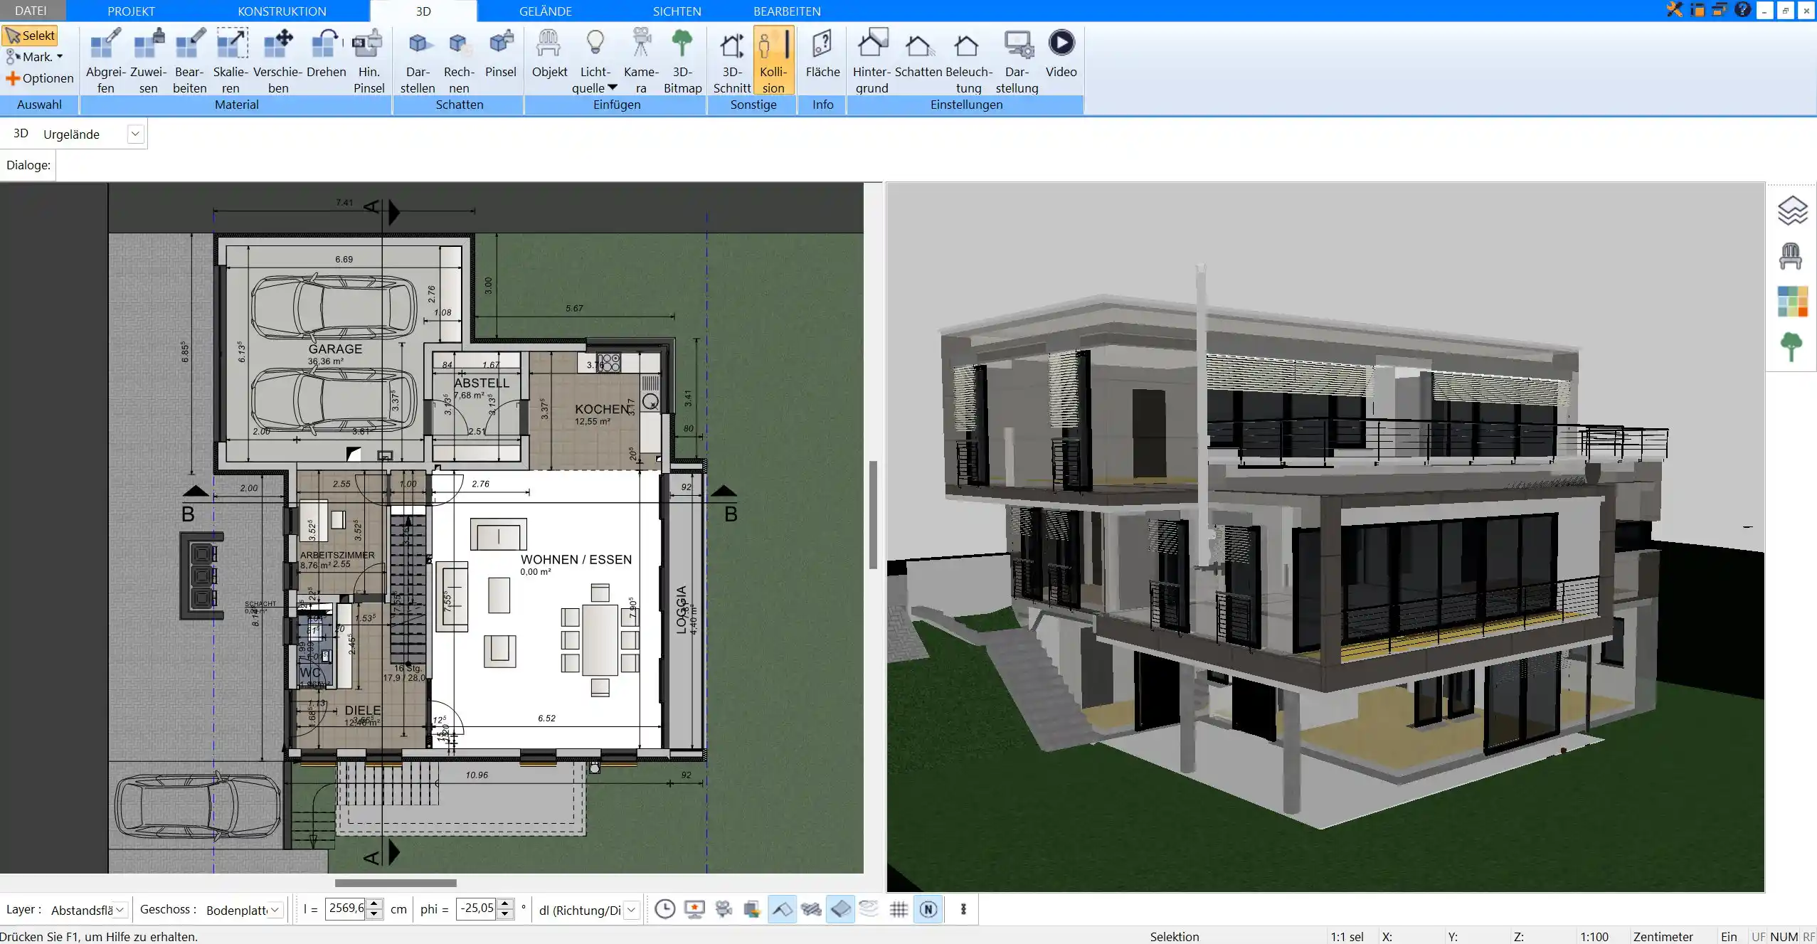
Task: Click the Optionen button
Action: pos(40,78)
